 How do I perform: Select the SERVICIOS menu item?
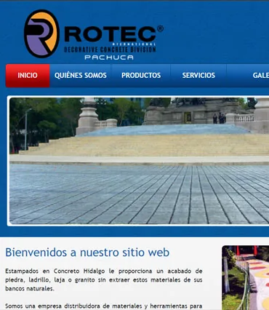click(x=198, y=76)
